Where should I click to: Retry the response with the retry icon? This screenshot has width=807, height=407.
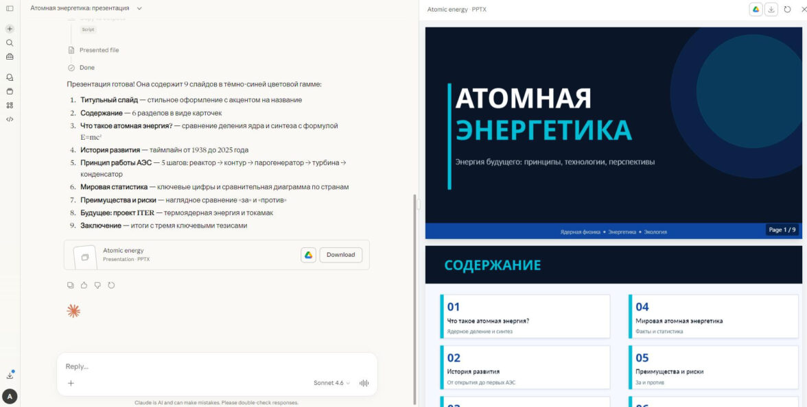(111, 285)
